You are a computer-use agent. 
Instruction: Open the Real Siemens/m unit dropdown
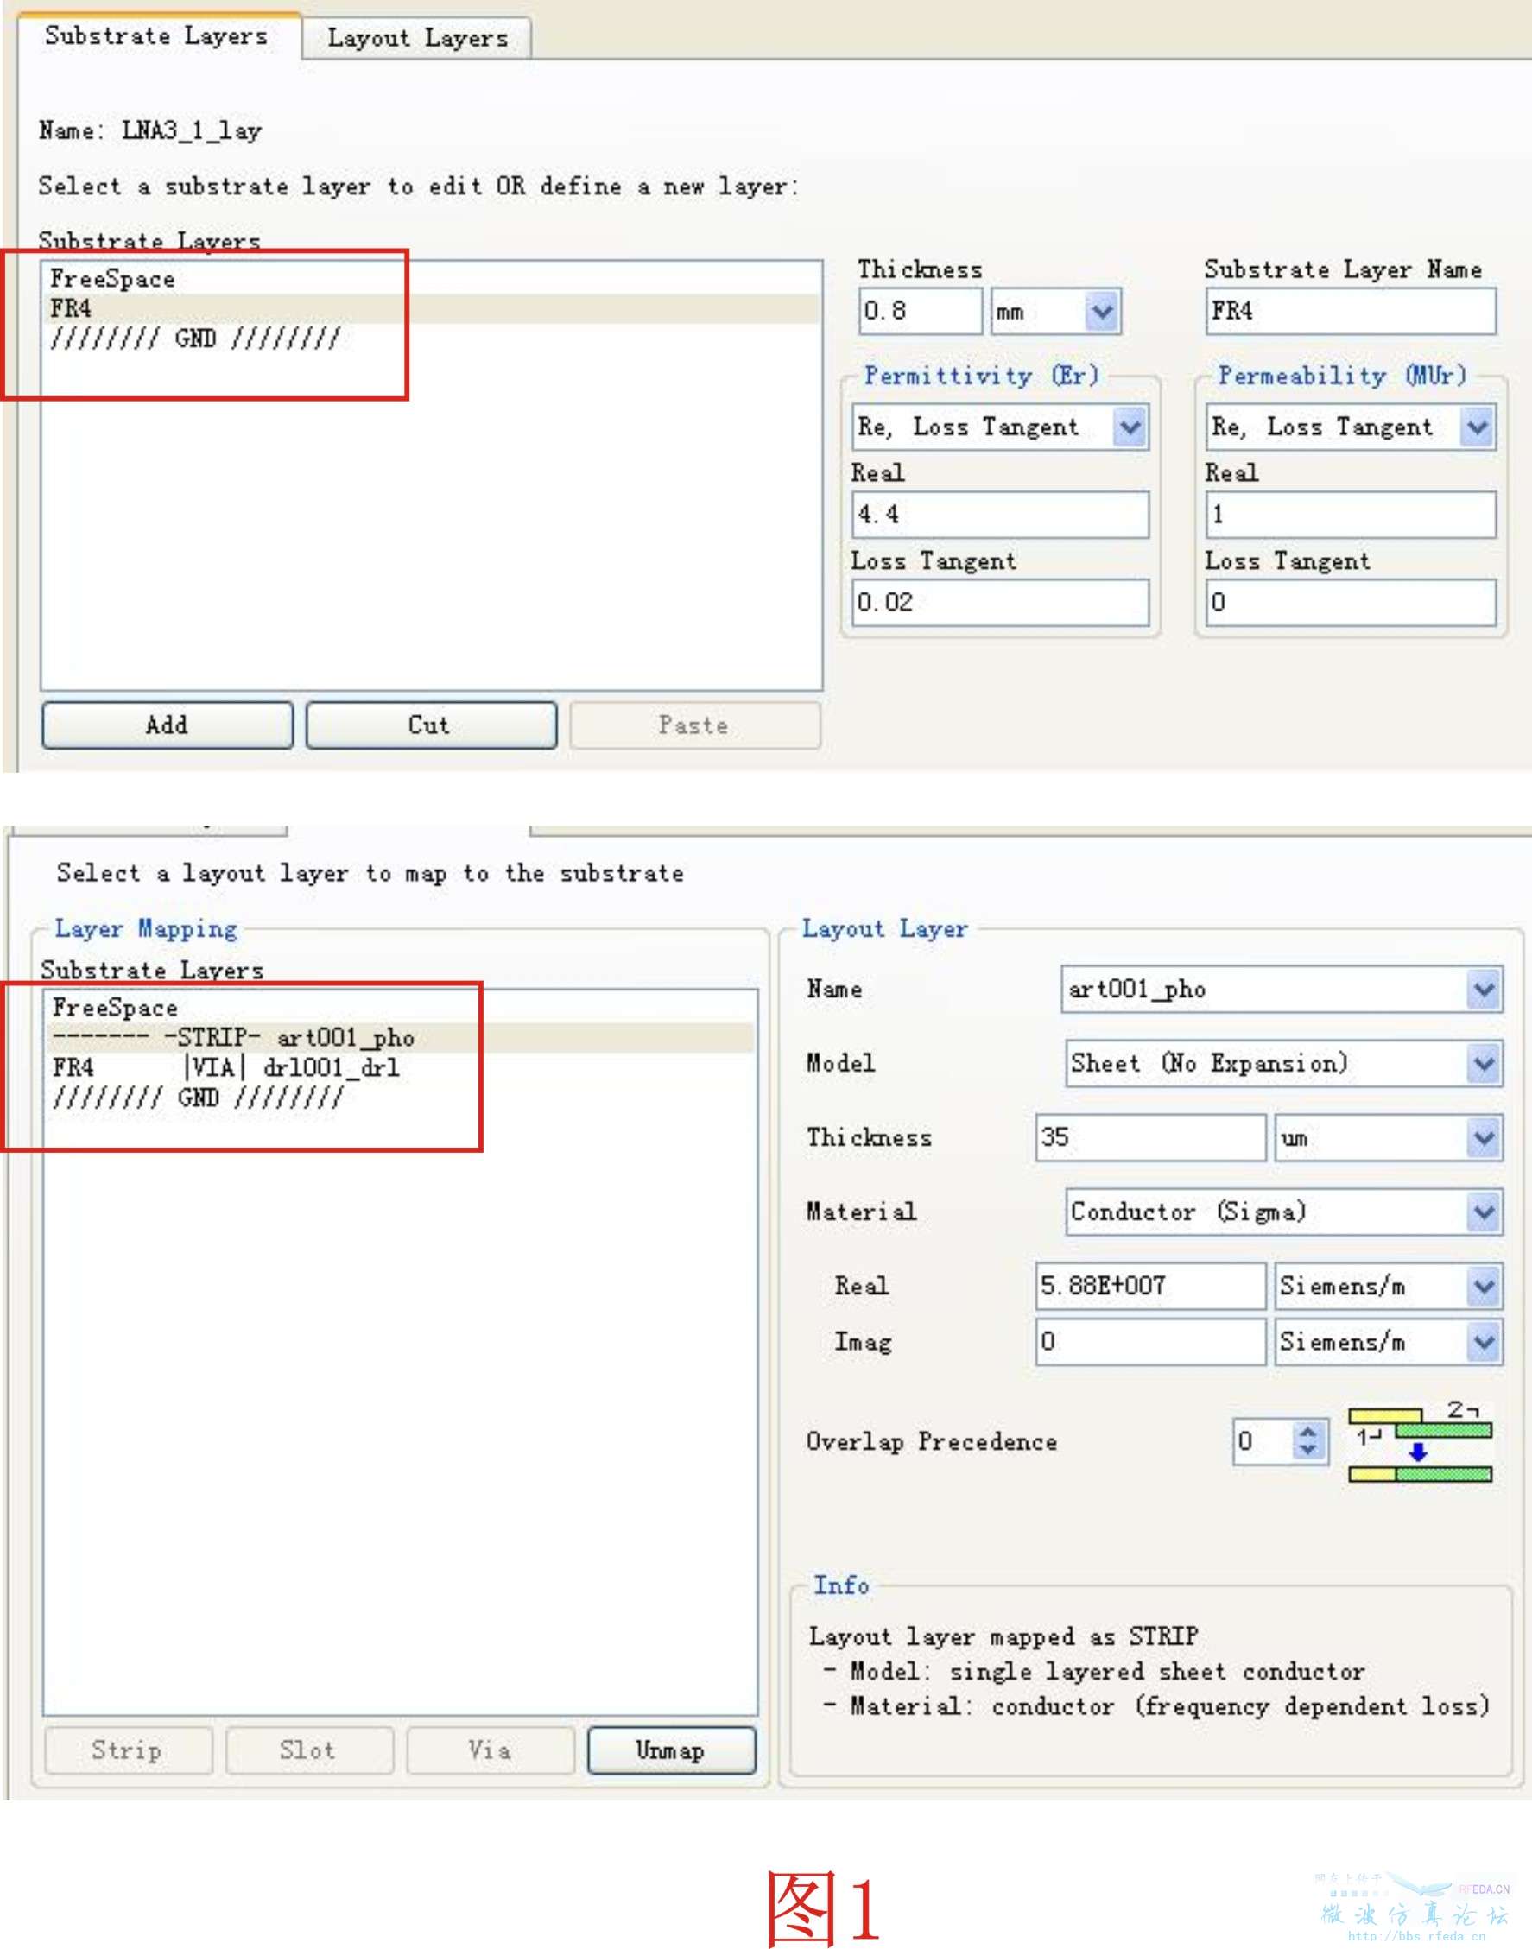coord(1389,1286)
